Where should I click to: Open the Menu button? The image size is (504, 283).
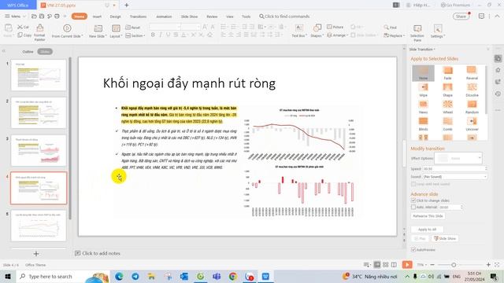pos(15,16)
